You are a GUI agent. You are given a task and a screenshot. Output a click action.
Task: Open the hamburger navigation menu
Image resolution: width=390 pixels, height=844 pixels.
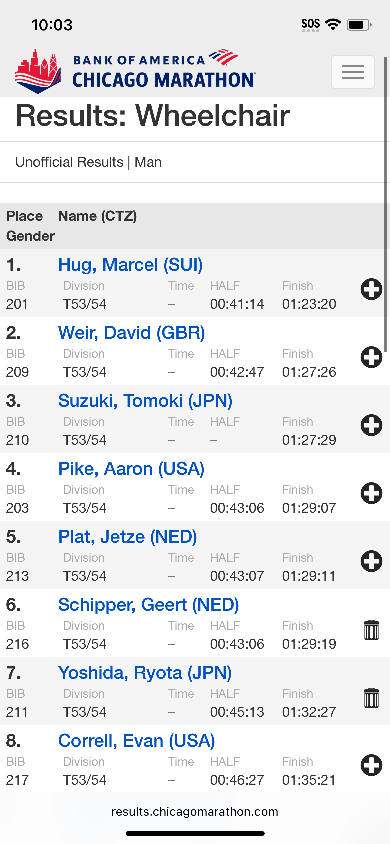353,72
